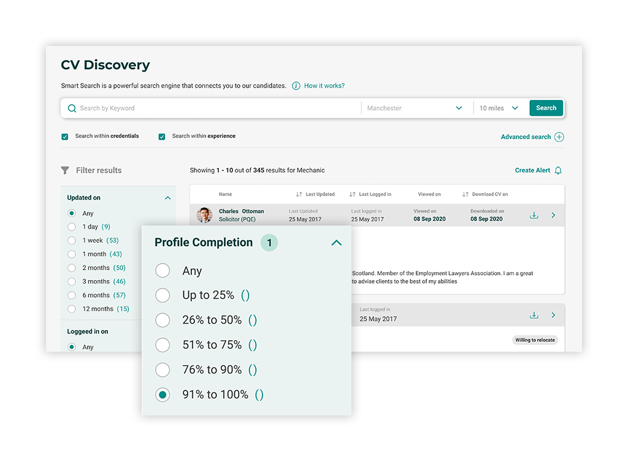The image size is (628, 451).
Task: Click the Name column header
Action: click(x=226, y=194)
